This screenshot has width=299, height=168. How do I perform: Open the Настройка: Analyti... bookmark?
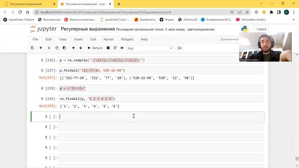point(251,20)
